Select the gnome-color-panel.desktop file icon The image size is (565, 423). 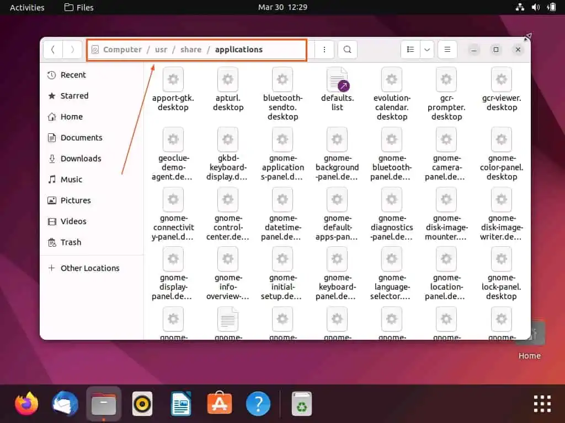tap(501, 139)
